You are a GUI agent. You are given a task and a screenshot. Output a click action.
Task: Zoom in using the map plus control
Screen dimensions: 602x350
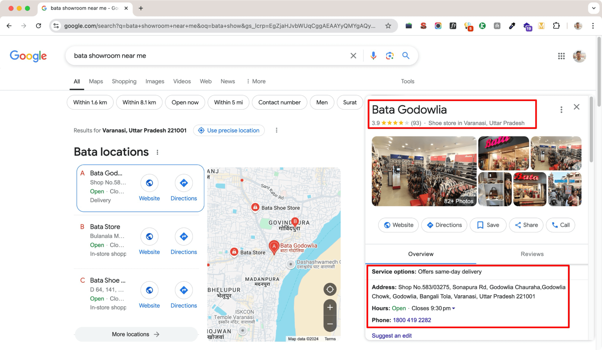point(330,308)
